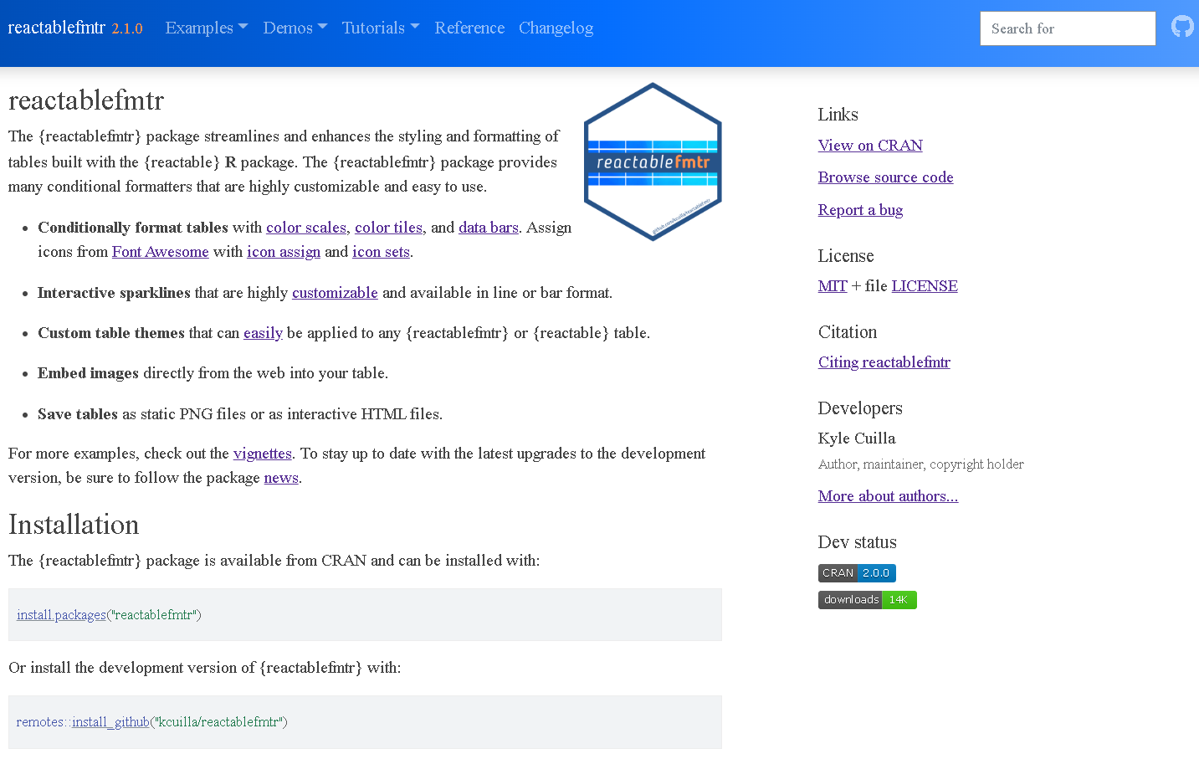Open the color scales link
Screen dimensions: 1199x759
click(306, 228)
